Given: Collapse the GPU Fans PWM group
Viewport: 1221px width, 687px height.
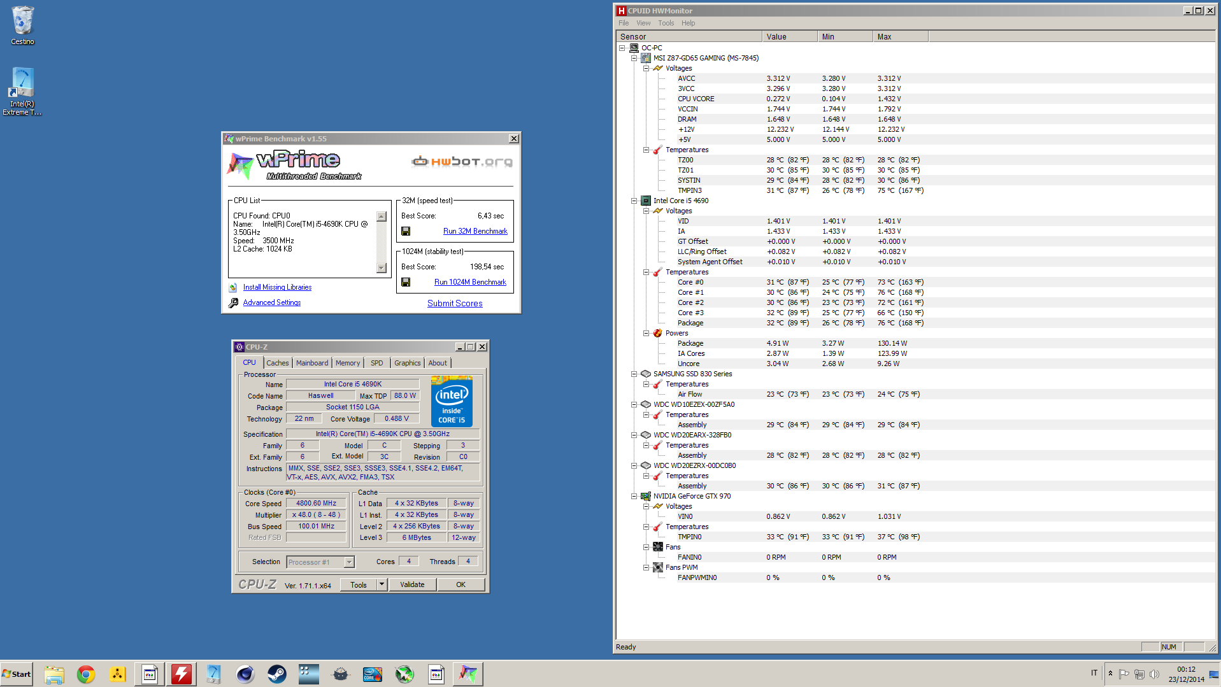Looking at the screenshot, I should pyautogui.click(x=646, y=567).
